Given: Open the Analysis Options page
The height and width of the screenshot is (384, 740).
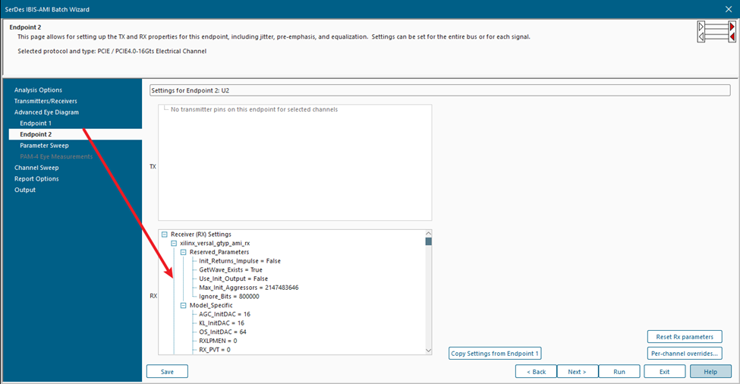Looking at the screenshot, I should tap(38, 90).
